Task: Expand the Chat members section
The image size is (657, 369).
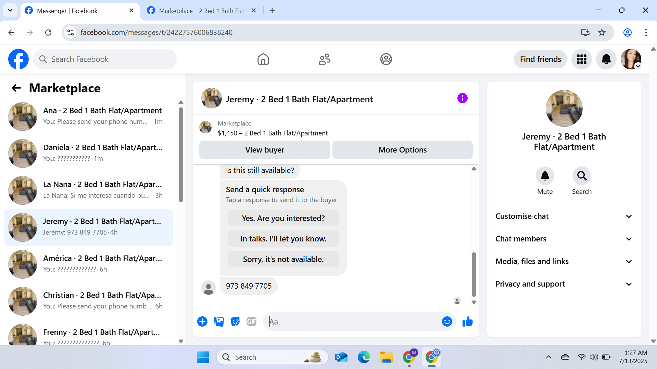Action: tap(564, 239)
